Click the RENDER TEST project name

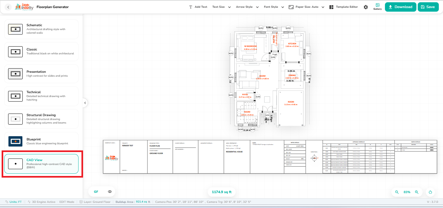click(128, 146)
